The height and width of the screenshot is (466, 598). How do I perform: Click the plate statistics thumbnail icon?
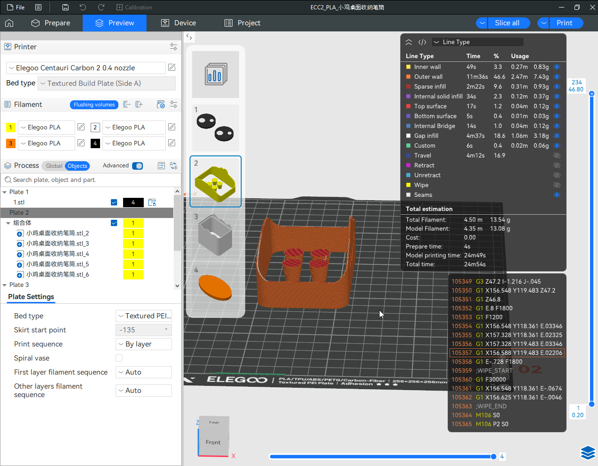(x=216, y=75)
